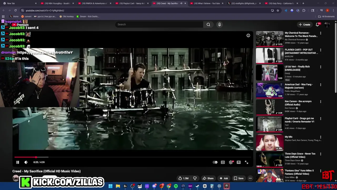Open options for Playboi Carti POP OUT video

point(320,50)
